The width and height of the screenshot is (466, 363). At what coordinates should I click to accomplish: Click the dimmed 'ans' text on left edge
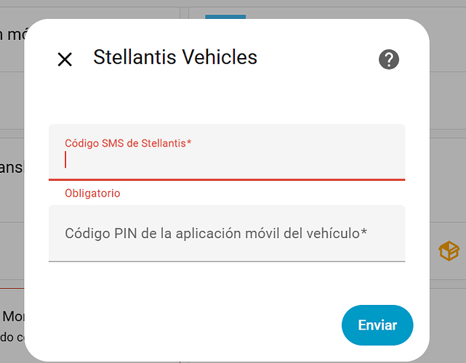click(11, 168)
